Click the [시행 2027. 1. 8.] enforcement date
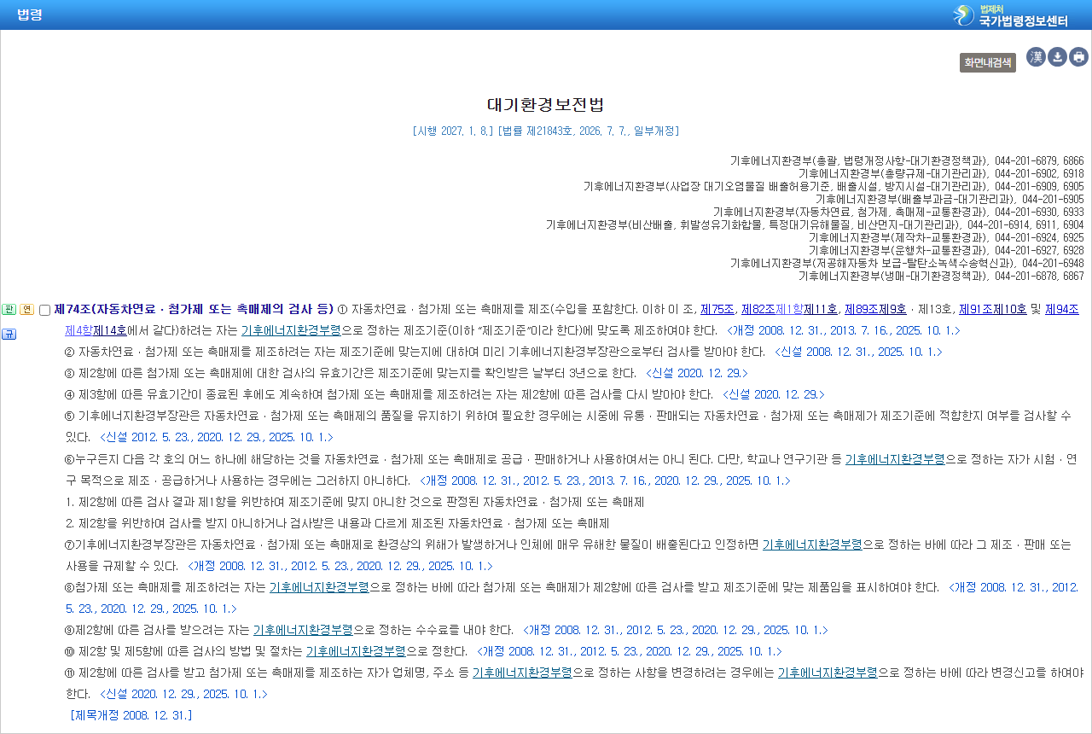Image resolution: width=1092 pixels, height=734 pixels. point(452,131)
